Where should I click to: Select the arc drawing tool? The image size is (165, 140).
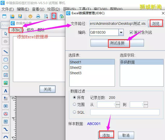coord(6,137)
